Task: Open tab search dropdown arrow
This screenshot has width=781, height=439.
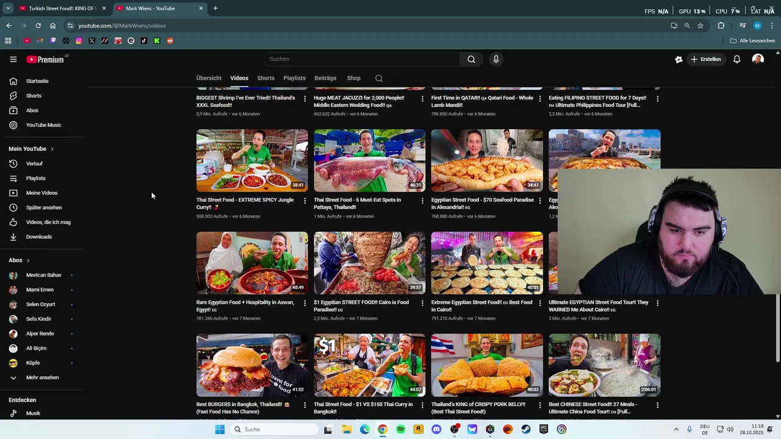Action: click(8, 8)
